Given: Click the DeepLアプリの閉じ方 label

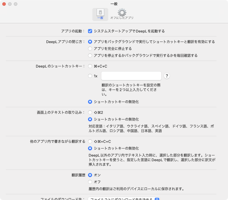Looking at the screenshot, I should point(66,42).
